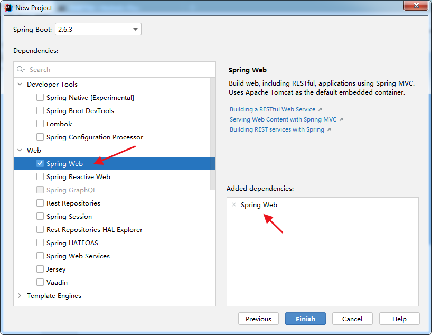432x335 pixels.
Task: Click the Finish button
Action: coord(305,319)
